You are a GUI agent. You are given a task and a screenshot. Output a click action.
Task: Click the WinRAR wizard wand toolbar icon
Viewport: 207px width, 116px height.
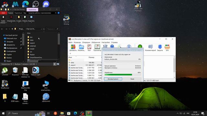[x=119, y=46]
